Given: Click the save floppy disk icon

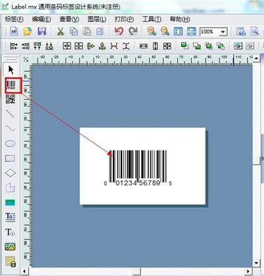Looking at the screenshot, I should pyautogui.click(x=42, y=31).
